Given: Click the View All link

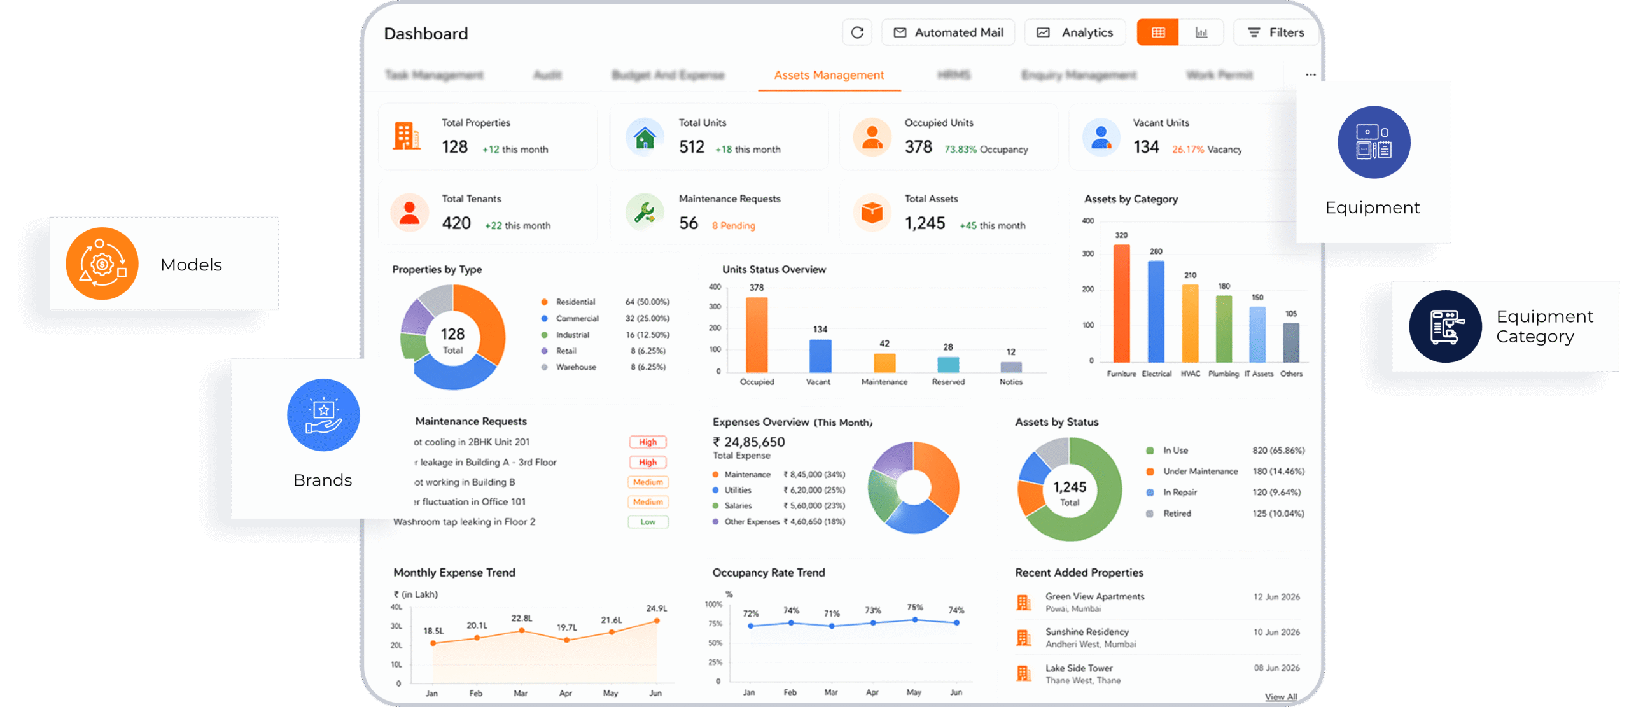Looking at the screenshot, I should 1280,697.
